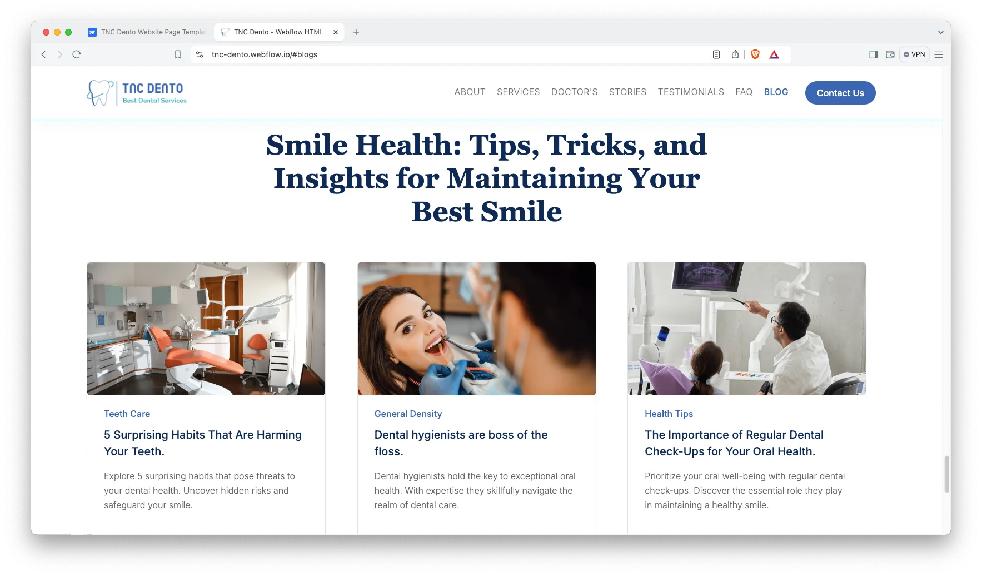Open Brave Shields lion icon
The width and height of the screenshot is (982, 576).
[755, 54]
